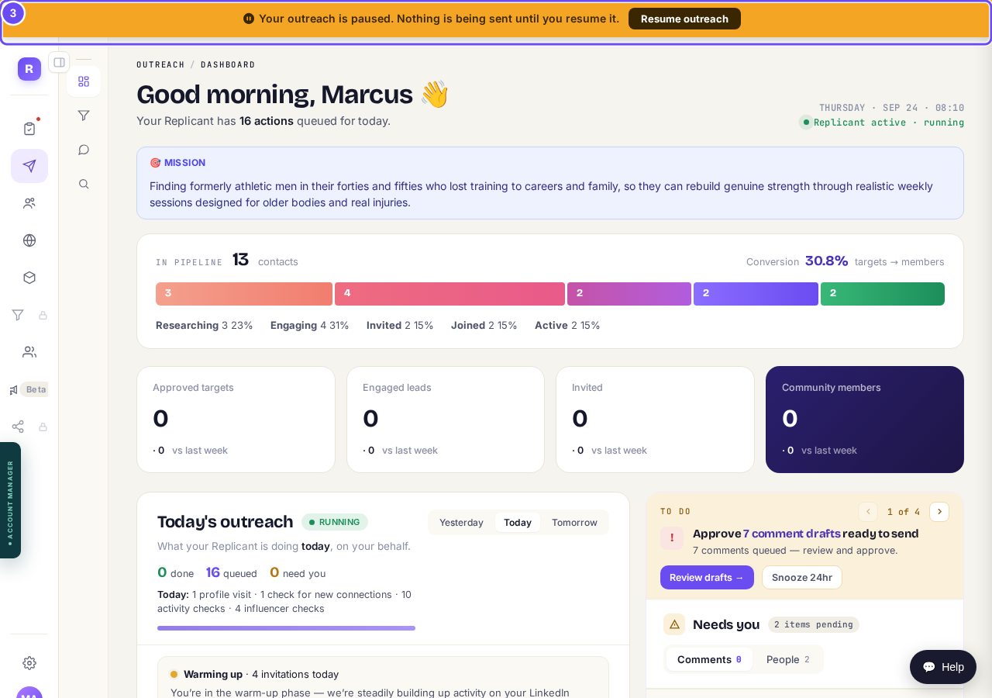Viewport: 992px width, 698px height.
Task: Open the People tab under Needs you
Action: 787,659
